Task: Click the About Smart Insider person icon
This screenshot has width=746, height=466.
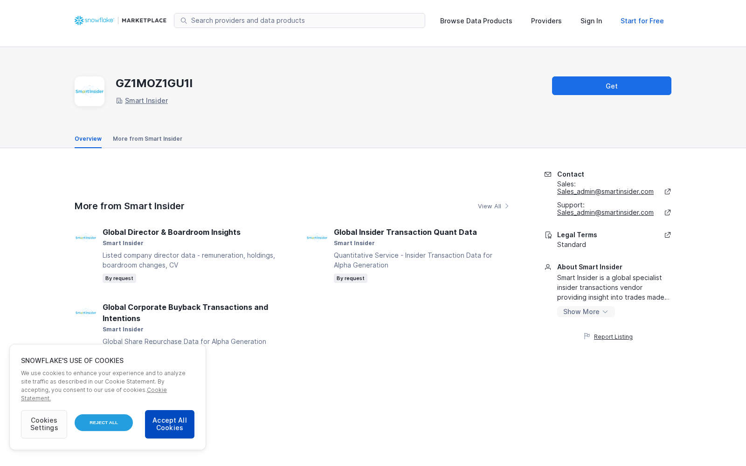Action: (x=548, y=267)
